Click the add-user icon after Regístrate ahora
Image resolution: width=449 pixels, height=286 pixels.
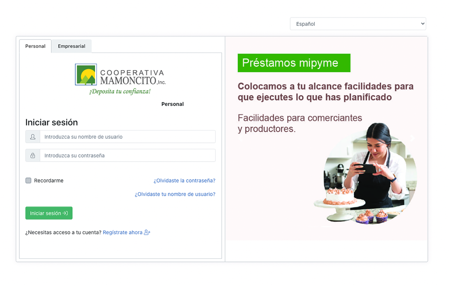147,233
